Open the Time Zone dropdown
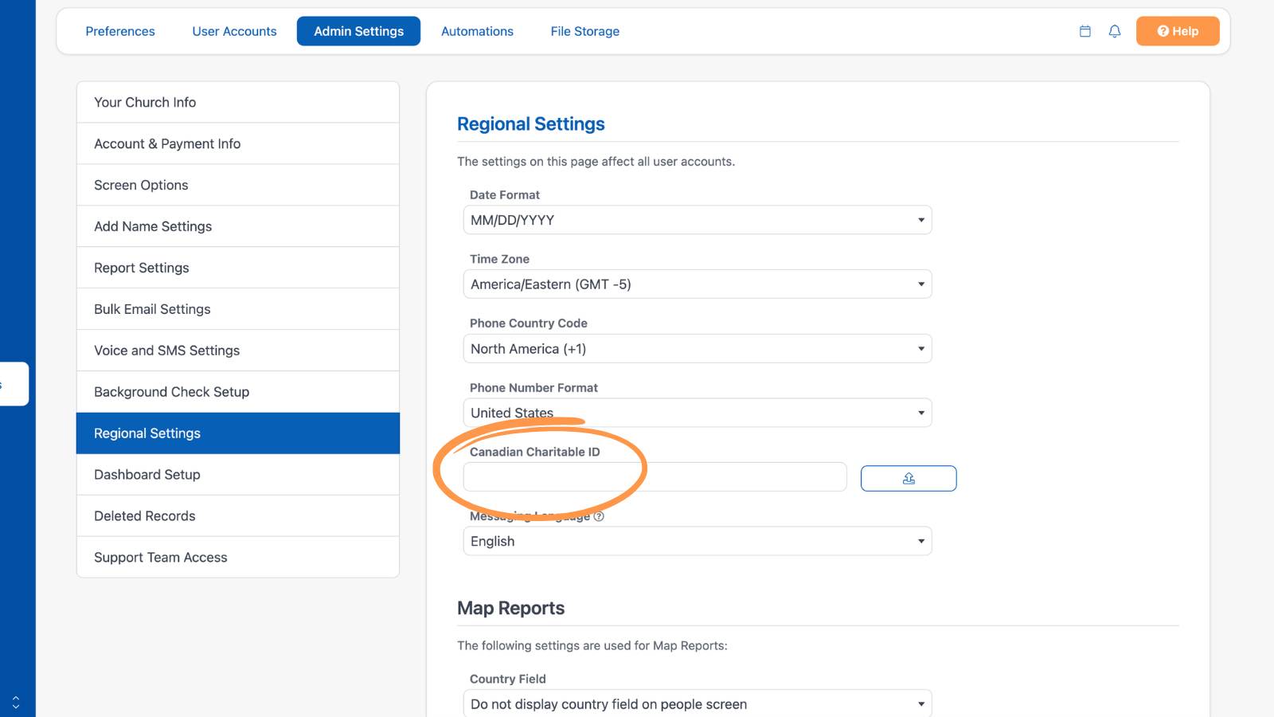The height and width of the screenshot is (717, 1274). point(698,284)
